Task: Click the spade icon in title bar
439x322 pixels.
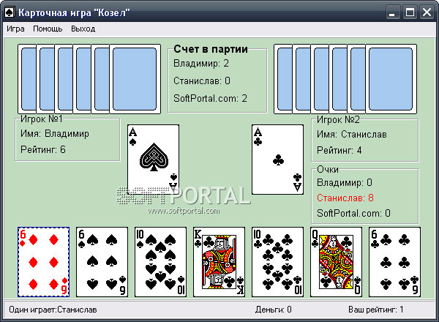Action: (10, 12)
